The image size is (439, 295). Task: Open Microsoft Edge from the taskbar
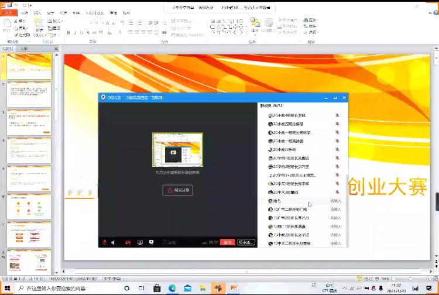pyautogui.click(x=173, y=288)
